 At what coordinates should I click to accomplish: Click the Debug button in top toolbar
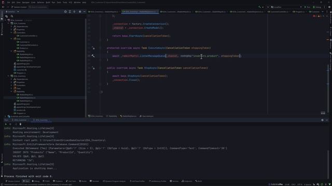317,7
